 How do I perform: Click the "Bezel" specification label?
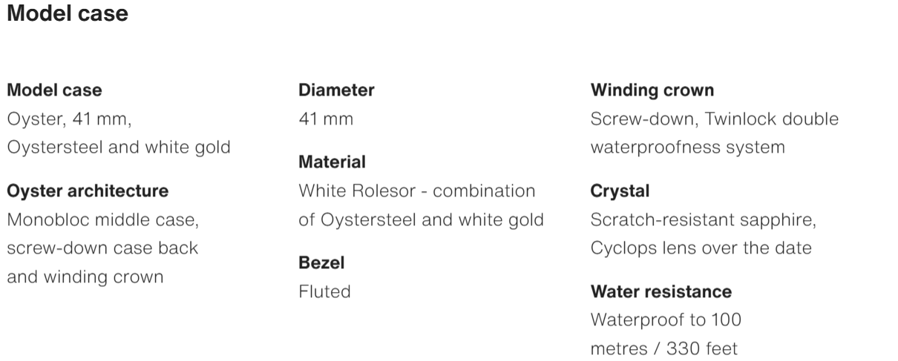point(321,262)
